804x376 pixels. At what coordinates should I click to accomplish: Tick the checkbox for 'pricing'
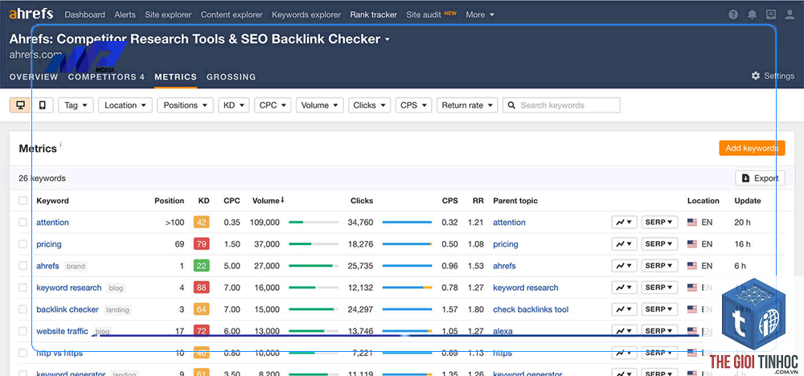pos(23,244)
